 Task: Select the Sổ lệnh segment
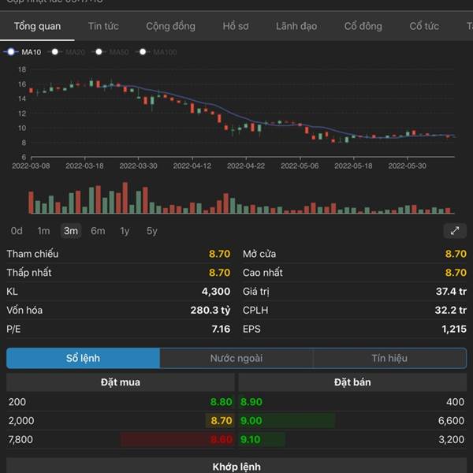83,358
